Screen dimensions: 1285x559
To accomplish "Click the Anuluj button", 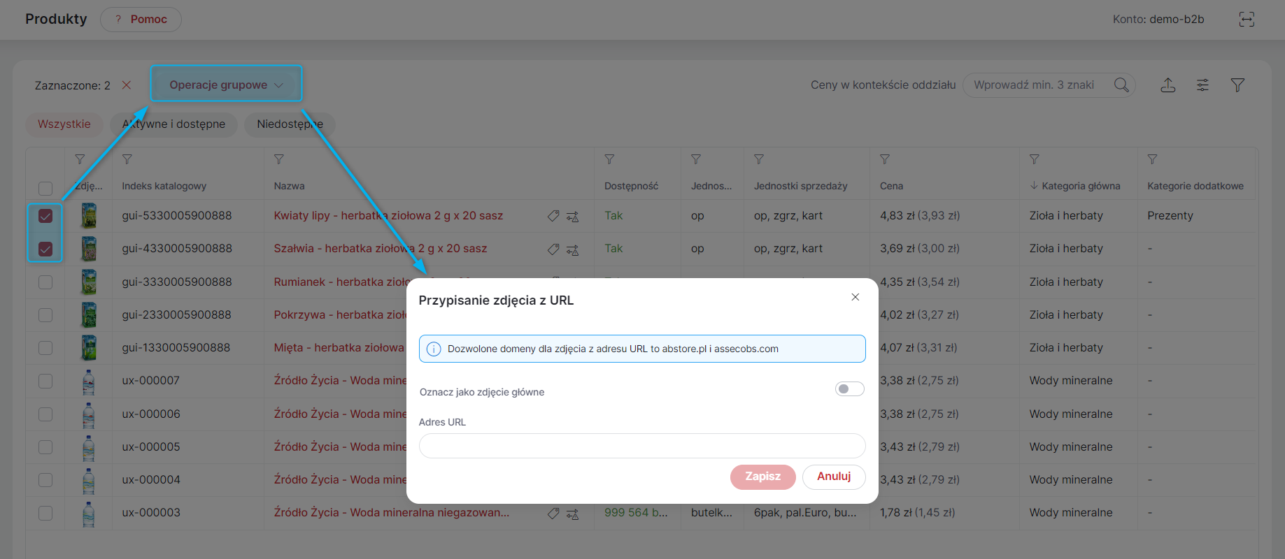I will tap(834, 477).
